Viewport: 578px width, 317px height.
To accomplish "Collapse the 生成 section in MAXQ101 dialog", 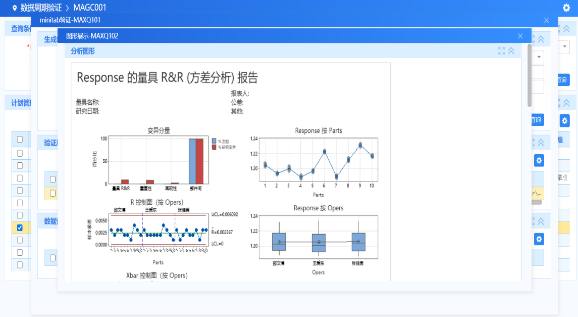I will coord(541,39).
